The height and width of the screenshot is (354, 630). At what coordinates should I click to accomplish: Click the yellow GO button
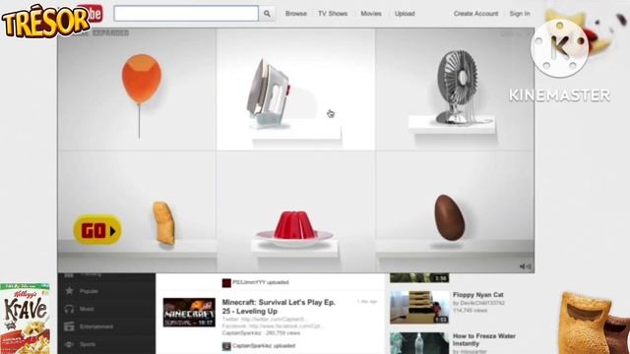(97, 230)
